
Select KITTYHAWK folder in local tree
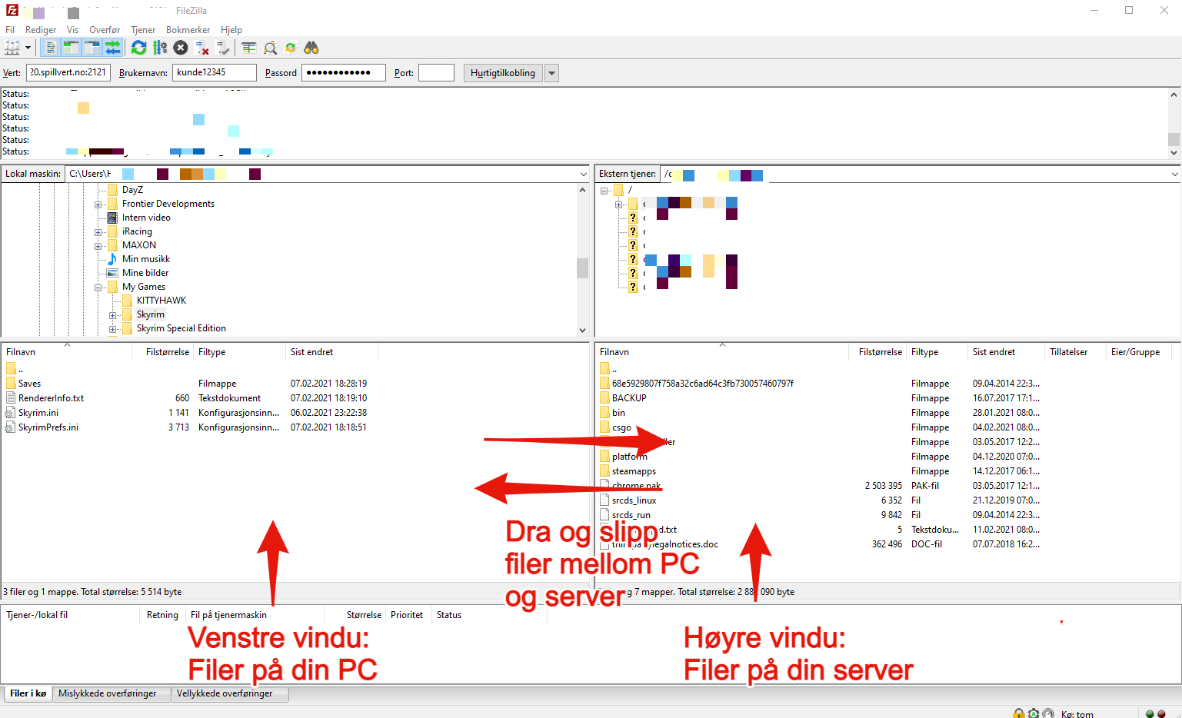click(161, 301)
